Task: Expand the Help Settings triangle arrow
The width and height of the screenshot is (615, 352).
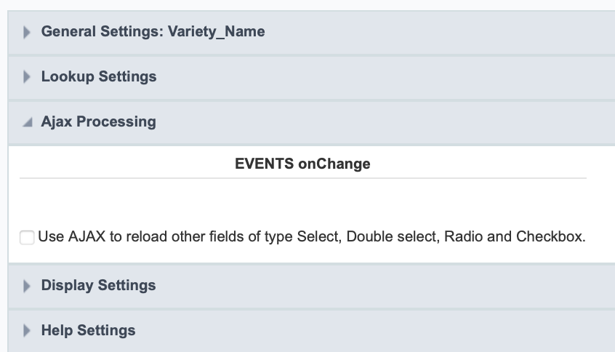Action: click(x=28, y=331)
